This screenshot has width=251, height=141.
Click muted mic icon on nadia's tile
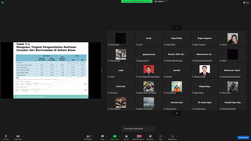(x=109, y=77)
